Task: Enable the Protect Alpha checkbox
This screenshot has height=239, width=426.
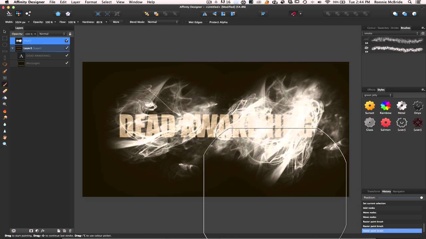Action: click(x=207, y=22)
